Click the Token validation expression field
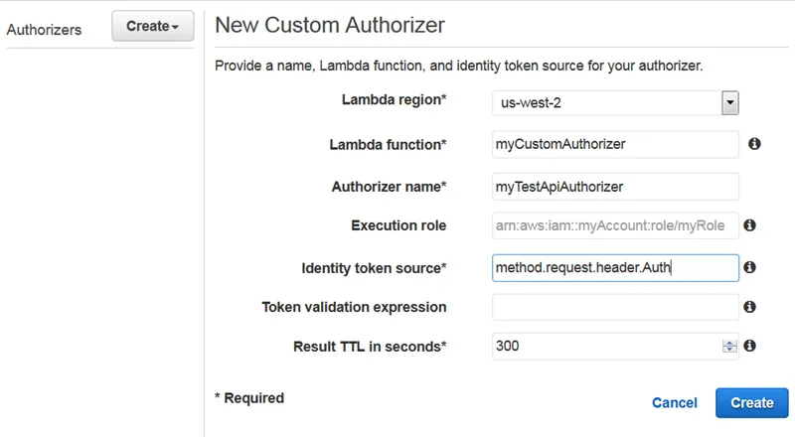Image resolution: width=795 pixels, height=437 pixels. pyautogui.click(x=615, y=307)
